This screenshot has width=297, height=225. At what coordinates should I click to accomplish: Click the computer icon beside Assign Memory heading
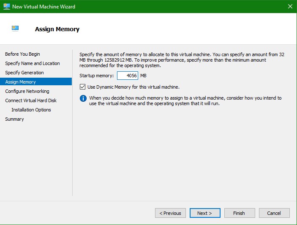(x=15, y=29)
